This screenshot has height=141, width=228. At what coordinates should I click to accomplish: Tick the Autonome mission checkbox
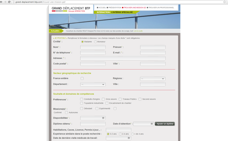point(66,112)
